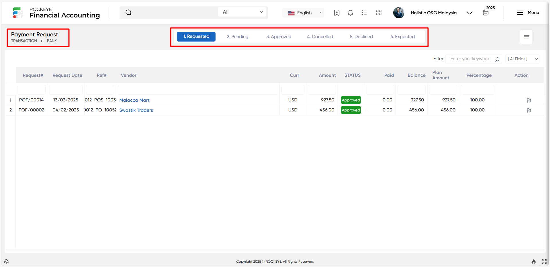This screenshot has height=267, width=550.
Task: Switch to the 6. Expected tab
Action: (x=403, y=37)
